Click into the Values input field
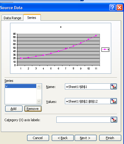The height and width of the screenshot is (144, 124). pos(87,101)
